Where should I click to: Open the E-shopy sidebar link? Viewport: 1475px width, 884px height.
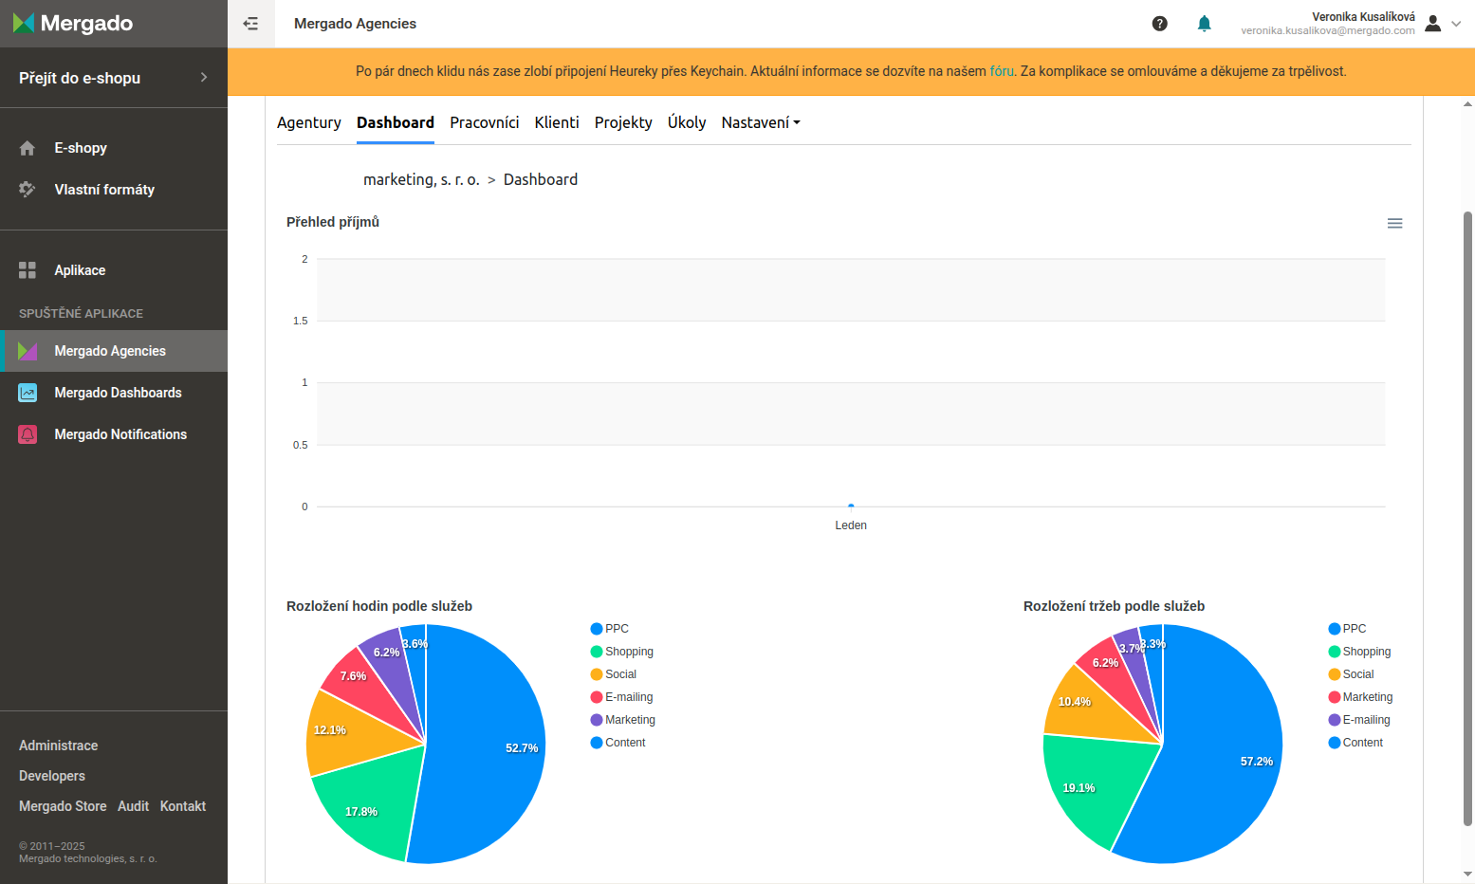click(x=81, y=148)
